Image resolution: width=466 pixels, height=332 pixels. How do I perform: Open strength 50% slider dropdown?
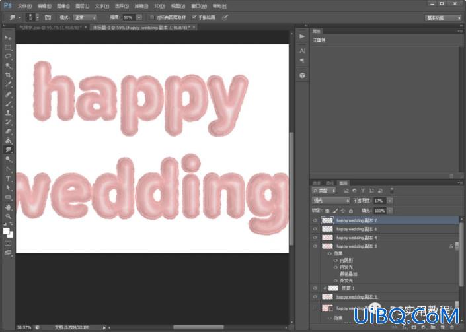[x=139, y=18]
